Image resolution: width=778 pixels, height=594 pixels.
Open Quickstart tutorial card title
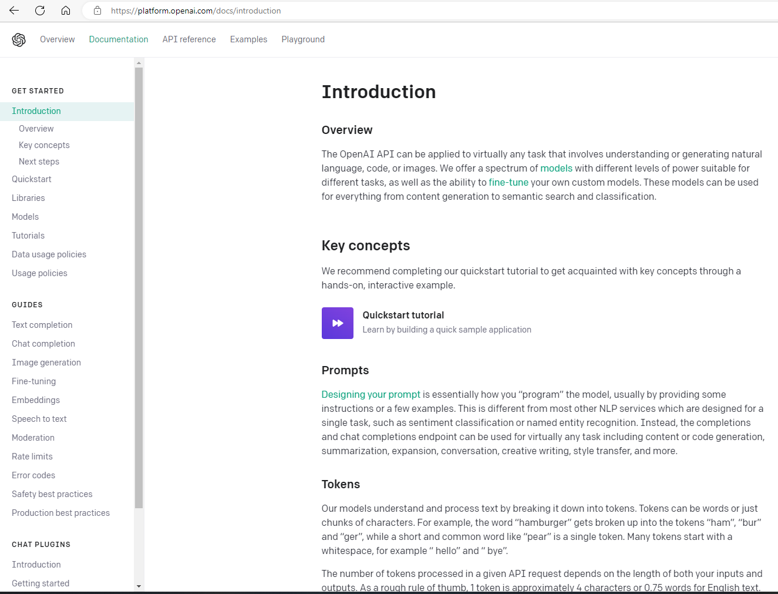point(403,315)
